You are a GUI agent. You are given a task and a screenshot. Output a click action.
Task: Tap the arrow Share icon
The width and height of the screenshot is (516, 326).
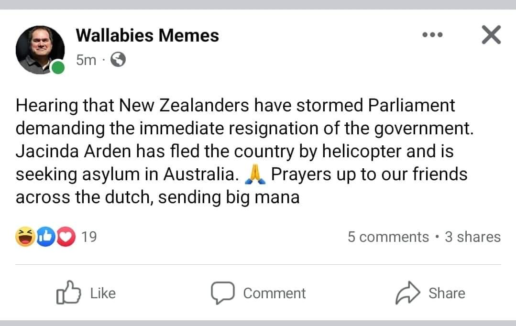pyautogui.click(x=407, y=293)
